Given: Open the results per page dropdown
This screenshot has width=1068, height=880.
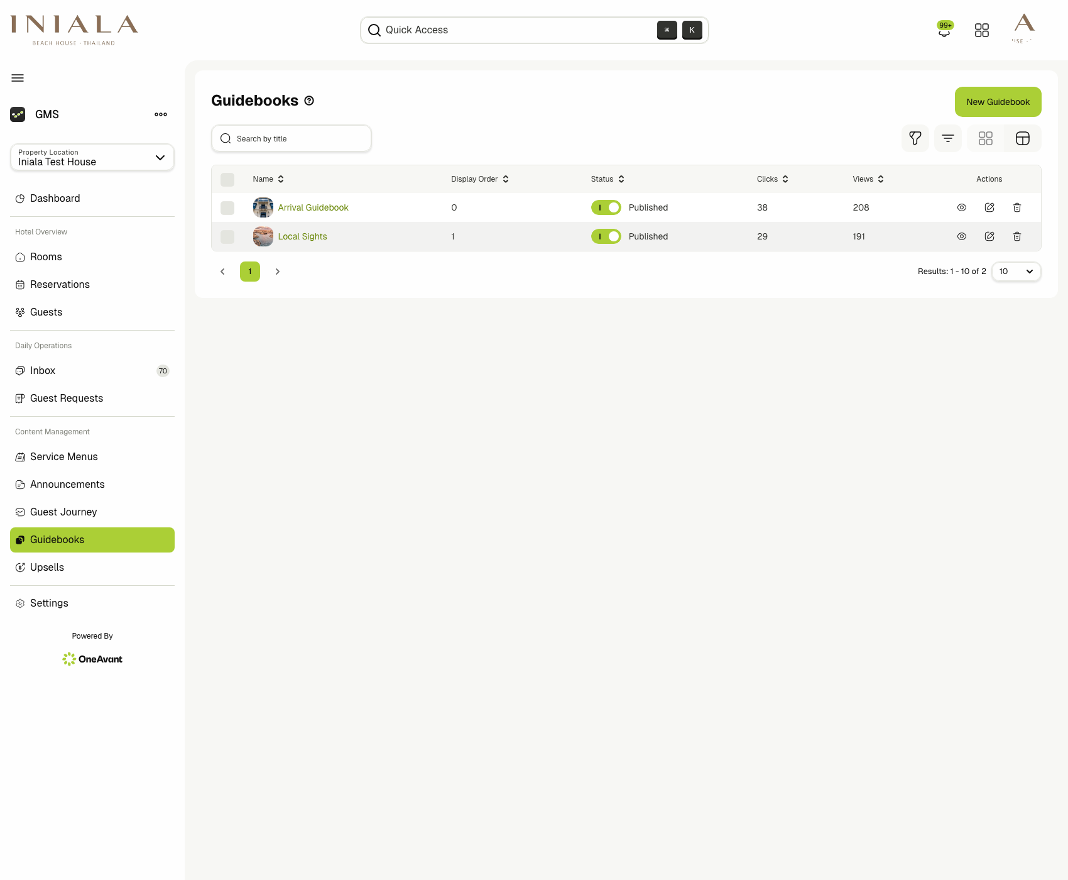Looking at the screenshot, I should [x=1016, y=272].
